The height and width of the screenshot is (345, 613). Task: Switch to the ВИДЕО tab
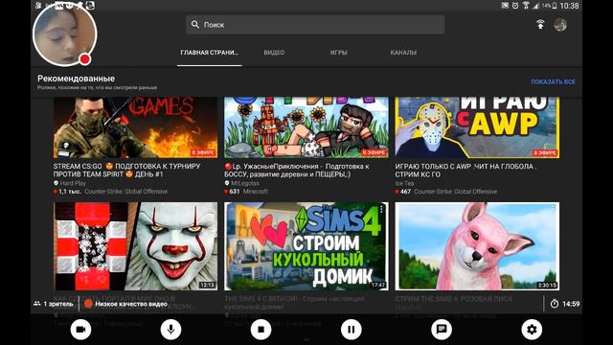coord(274,53)
